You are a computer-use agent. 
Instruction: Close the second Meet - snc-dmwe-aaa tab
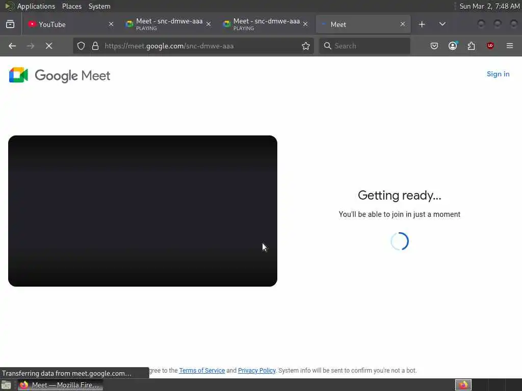coord(305,24)
